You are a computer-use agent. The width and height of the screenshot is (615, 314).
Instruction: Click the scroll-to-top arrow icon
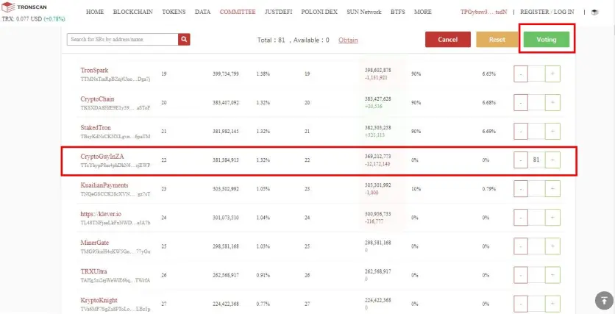[x=604, y=301]
